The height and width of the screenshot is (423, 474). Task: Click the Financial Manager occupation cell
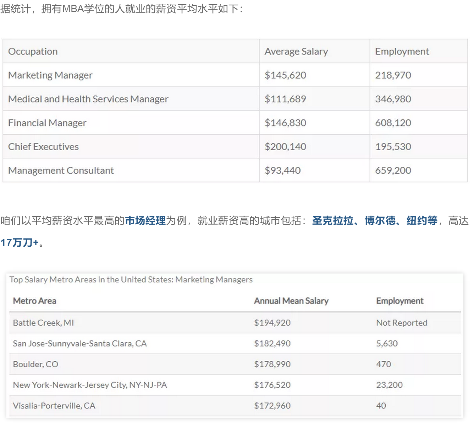[x=47, y=123]
